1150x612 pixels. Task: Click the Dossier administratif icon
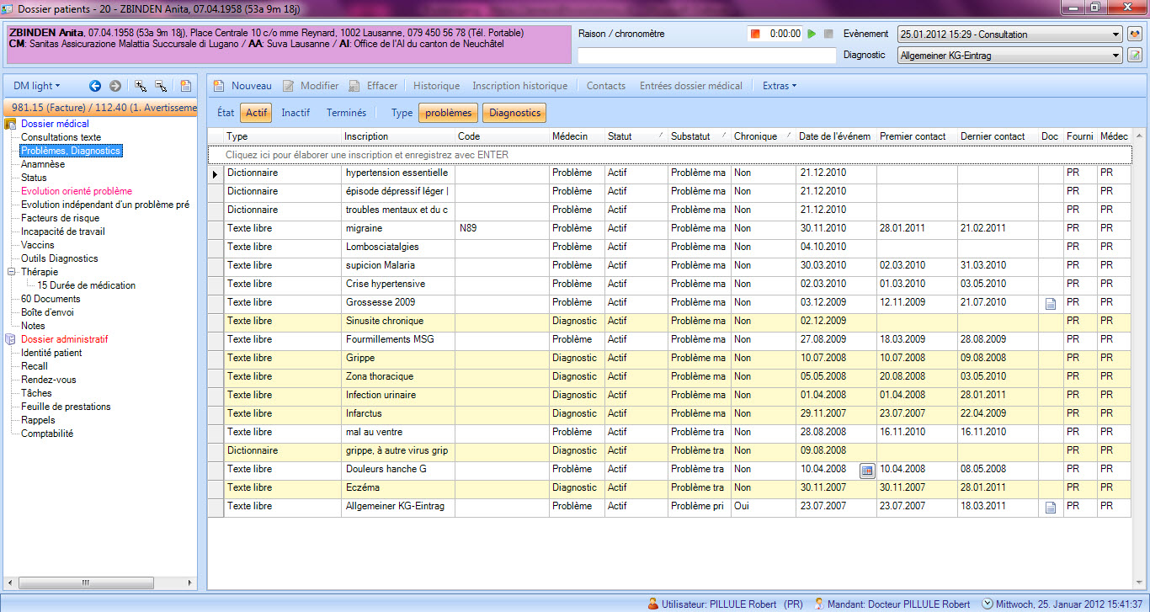pyautogui.click(x=11, y=339)
